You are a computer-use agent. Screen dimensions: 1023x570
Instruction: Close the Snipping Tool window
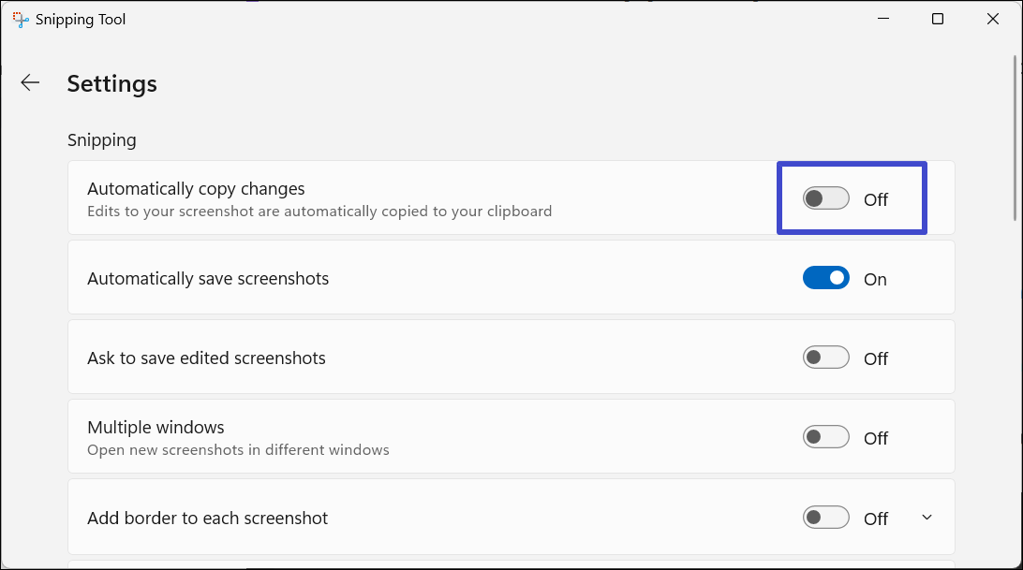click(x=993, y=19)
